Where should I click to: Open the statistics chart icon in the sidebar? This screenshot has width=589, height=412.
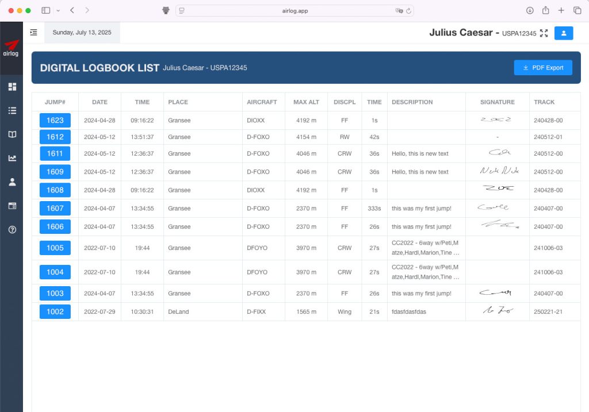pyautogui.click(x=12, y=158)
